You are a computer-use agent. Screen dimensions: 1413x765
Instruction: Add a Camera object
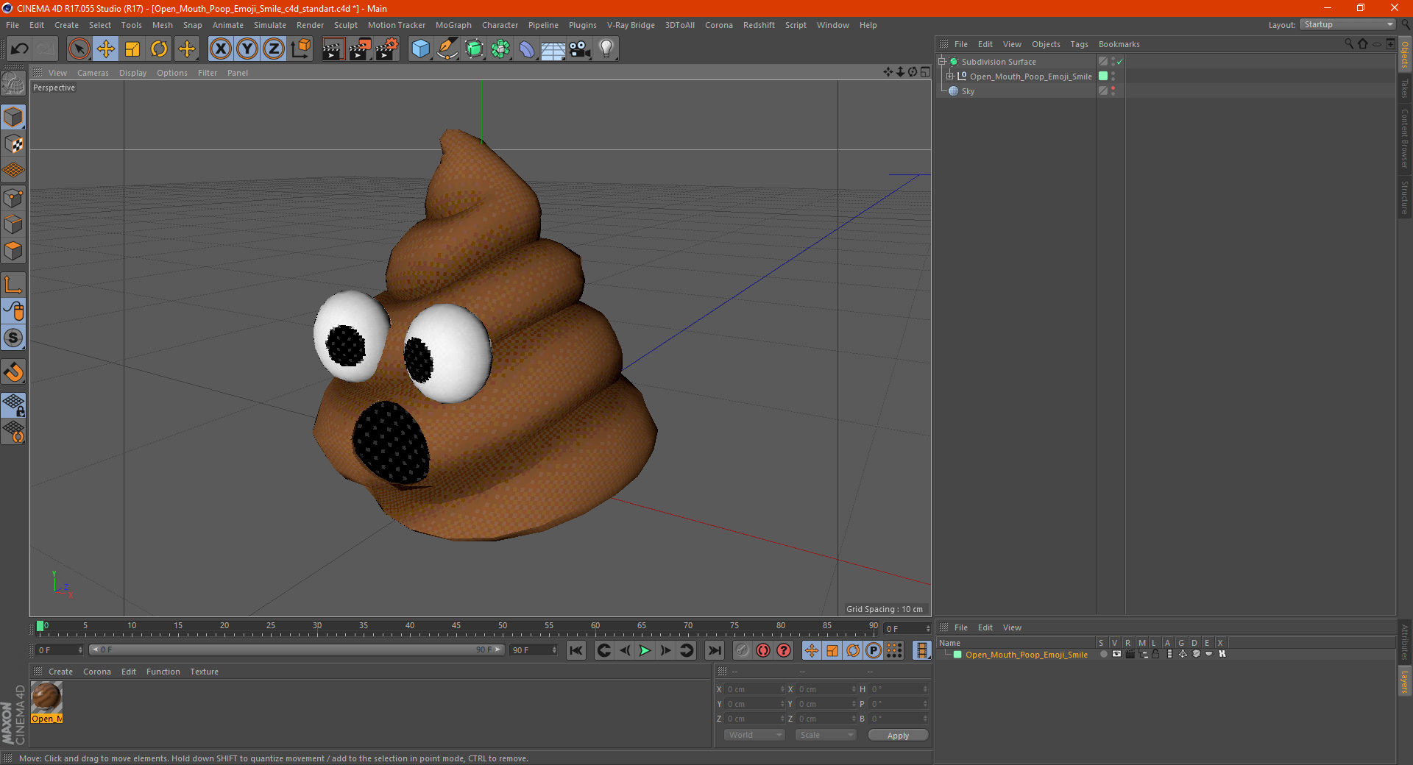[580, 49]
